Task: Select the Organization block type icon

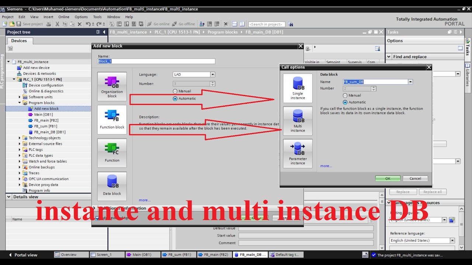Action: click(112, 87)
